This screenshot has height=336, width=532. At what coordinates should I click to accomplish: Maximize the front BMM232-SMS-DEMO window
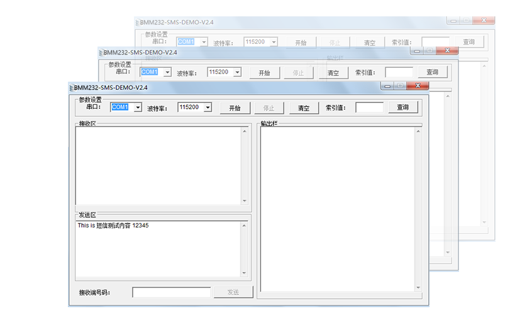[x=401, y=85]
